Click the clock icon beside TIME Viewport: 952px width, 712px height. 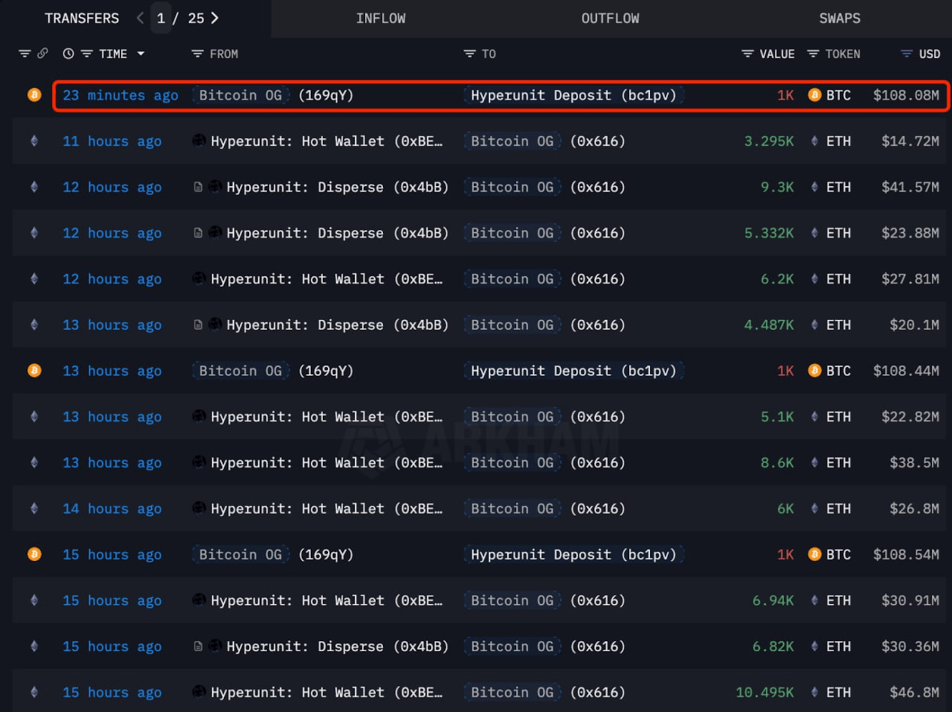(x=68, y=54)
